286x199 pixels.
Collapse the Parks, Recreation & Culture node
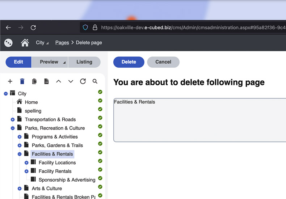click(13, 128)
